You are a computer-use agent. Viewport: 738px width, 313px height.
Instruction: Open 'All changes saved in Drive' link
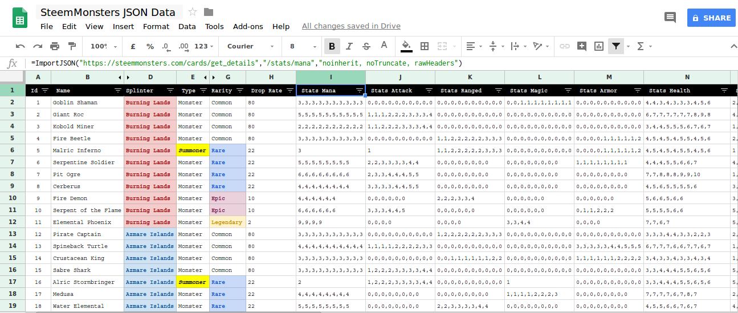[x=351, y=26]
